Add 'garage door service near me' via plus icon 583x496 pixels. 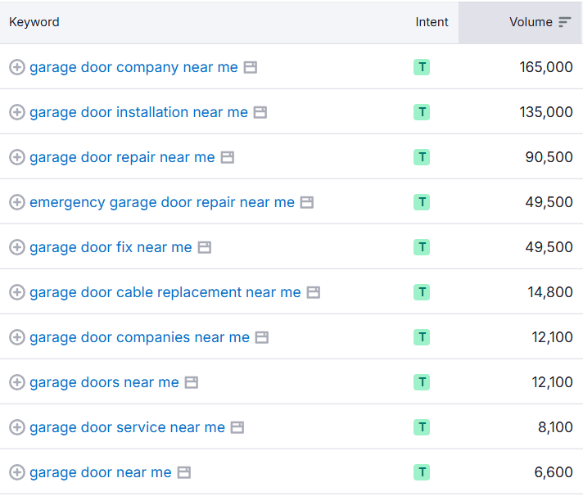click(17, 427)
